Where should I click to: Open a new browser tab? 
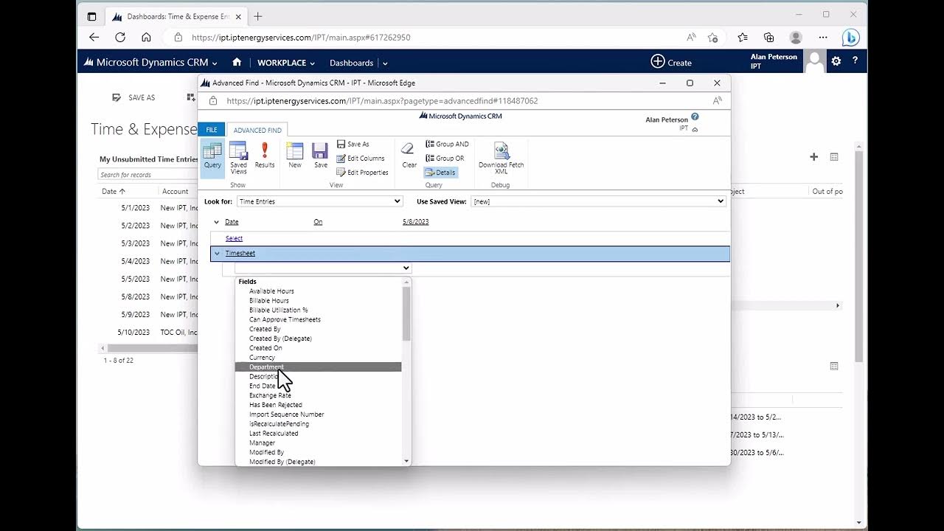(257, 15)
